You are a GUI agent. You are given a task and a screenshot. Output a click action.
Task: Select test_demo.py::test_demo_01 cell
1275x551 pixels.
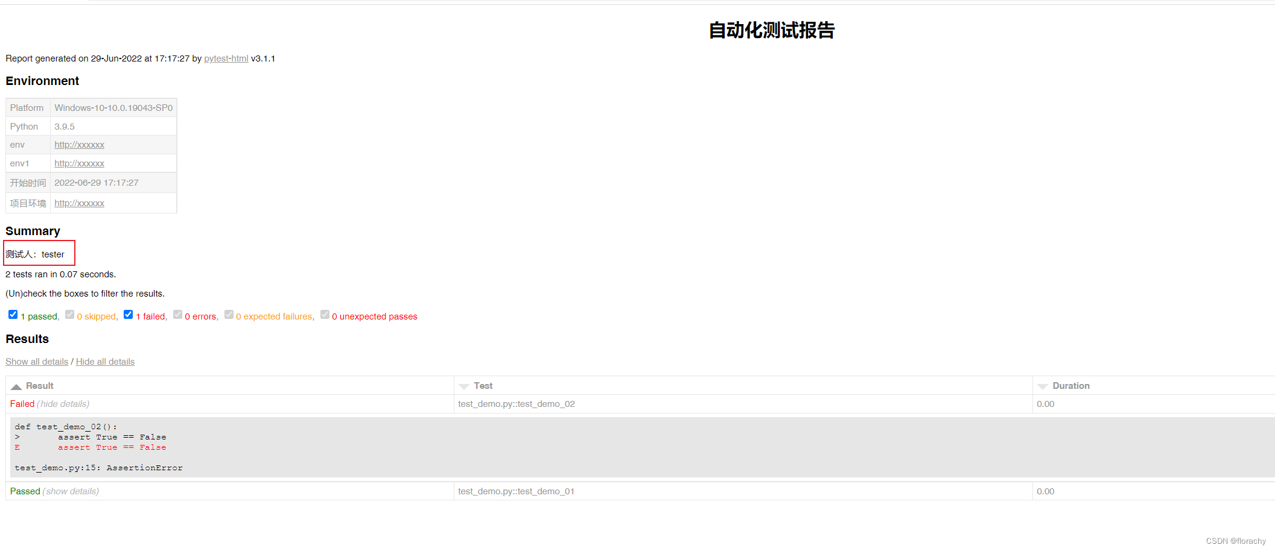pos(743,491)
